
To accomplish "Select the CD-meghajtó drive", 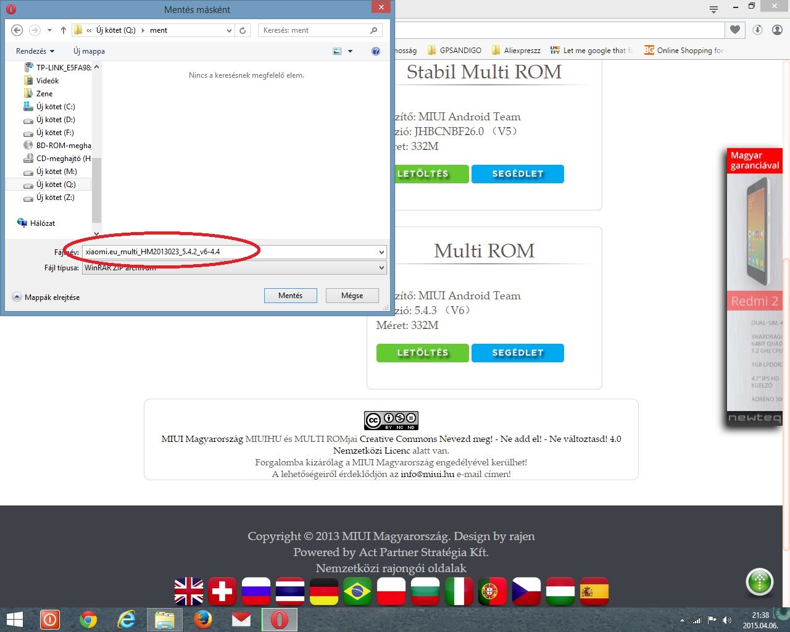I will click(57, 158).
